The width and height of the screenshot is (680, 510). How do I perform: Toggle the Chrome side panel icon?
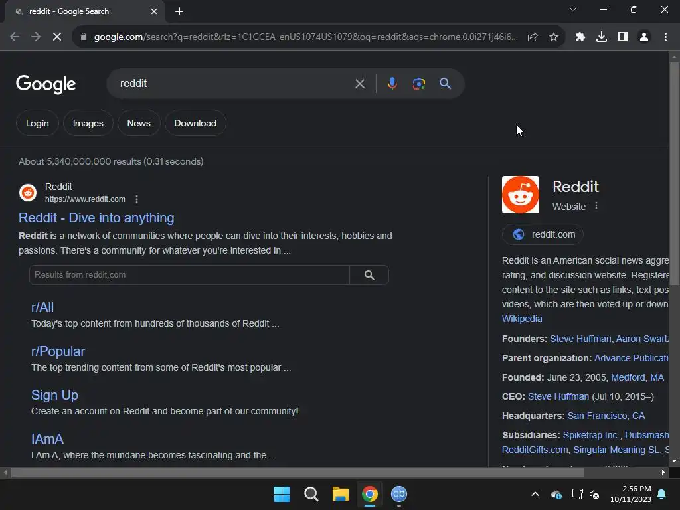coord(623,37)
